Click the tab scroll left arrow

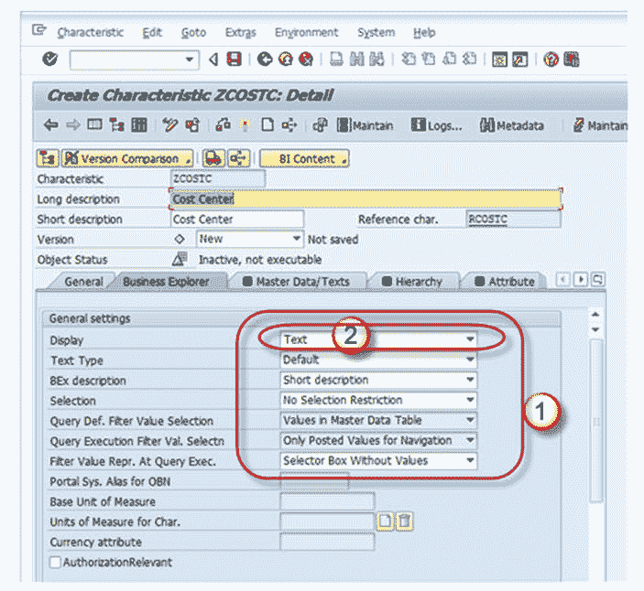point(563,280)
